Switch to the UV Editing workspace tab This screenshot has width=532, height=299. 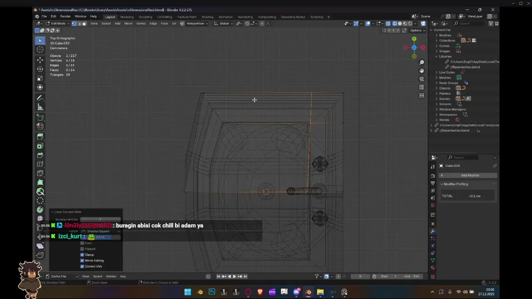[x=165, y=17]
